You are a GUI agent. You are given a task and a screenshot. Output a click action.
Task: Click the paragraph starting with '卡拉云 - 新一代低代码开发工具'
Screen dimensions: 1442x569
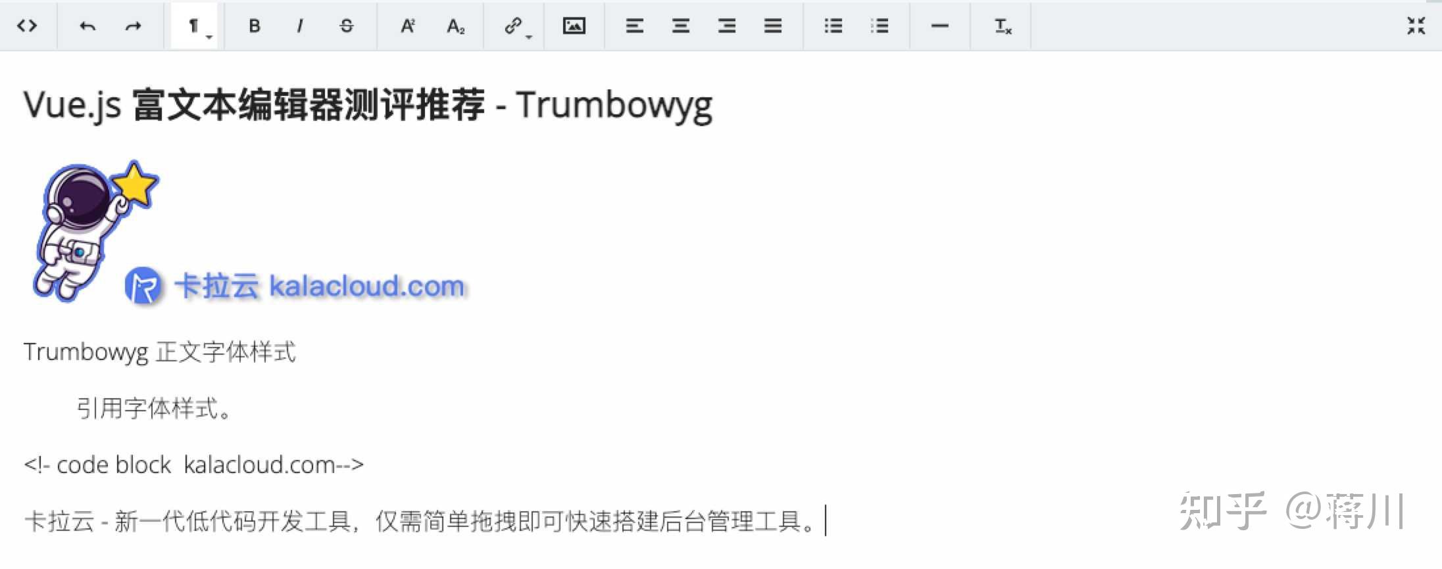(421, 522)
